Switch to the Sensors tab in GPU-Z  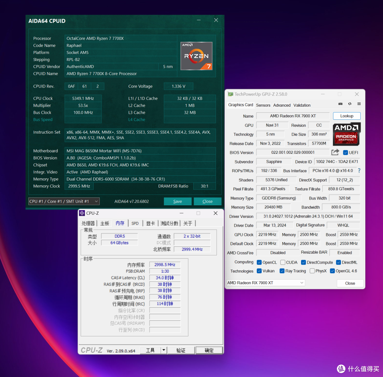[x=263, y=105]
